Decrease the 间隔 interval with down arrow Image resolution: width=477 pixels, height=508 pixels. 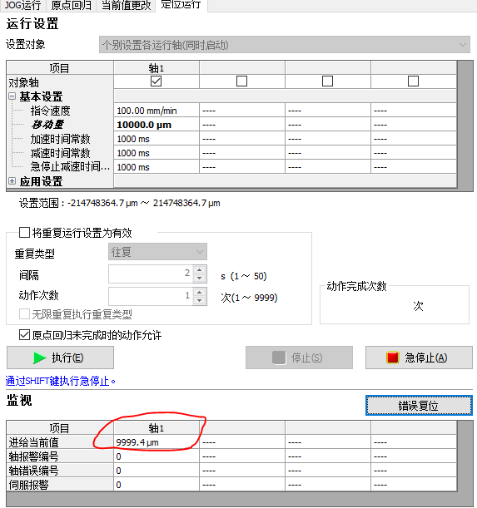(x=200, y=278)
